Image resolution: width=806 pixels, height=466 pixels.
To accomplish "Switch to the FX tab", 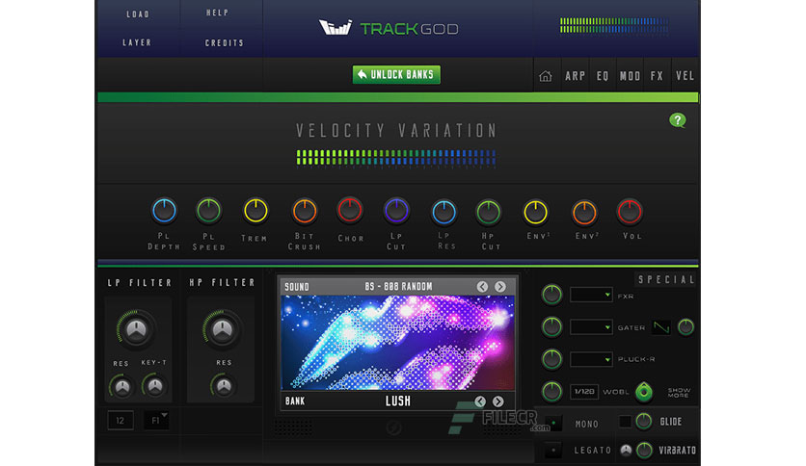I will click(657, 76).
